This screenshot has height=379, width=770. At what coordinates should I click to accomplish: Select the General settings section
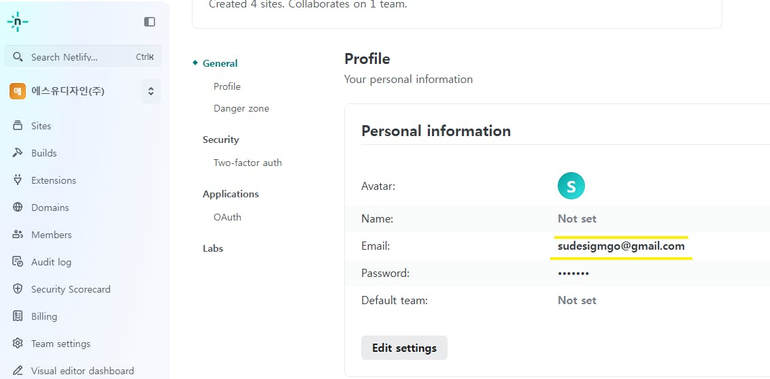220,63
